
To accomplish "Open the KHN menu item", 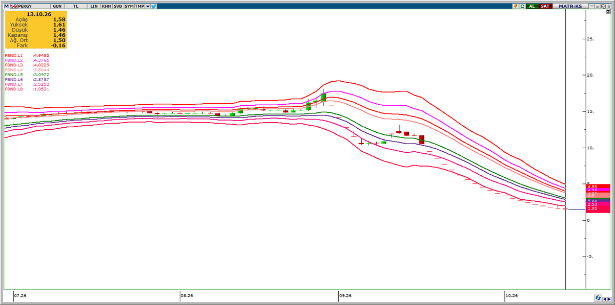I will click(x=106, y=6).
